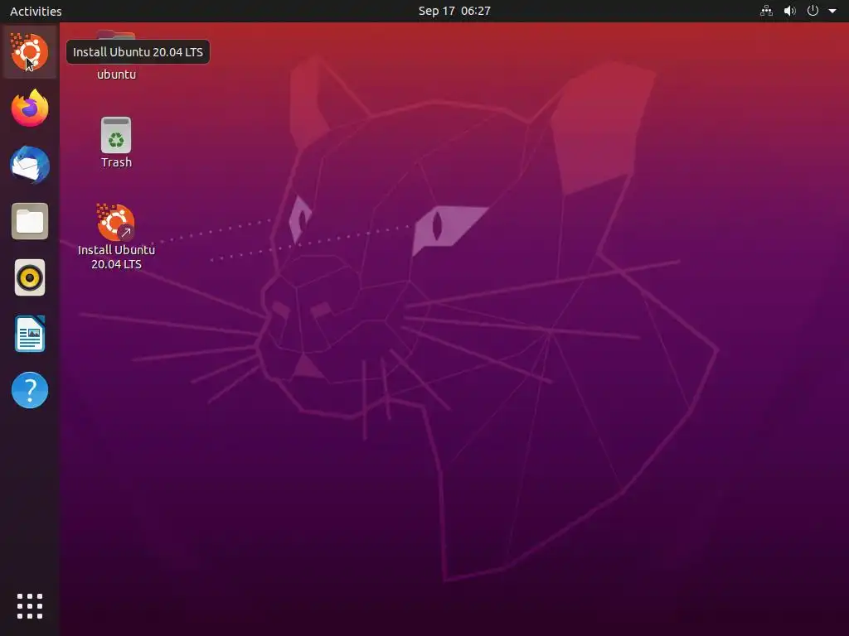849x636 pixels.
Task: Launch Rhythmbox music player from the dock
Action: (x=30, y=277)
